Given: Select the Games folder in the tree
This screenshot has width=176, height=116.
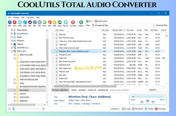Looking at the screenshot, I should pyautogui.click(x=23, y=94).
